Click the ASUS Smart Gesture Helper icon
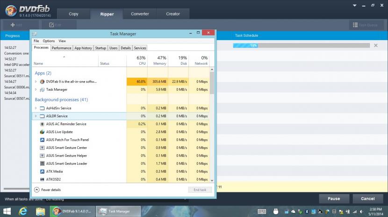This screenshot has width=388, height=217. (42, 156)
